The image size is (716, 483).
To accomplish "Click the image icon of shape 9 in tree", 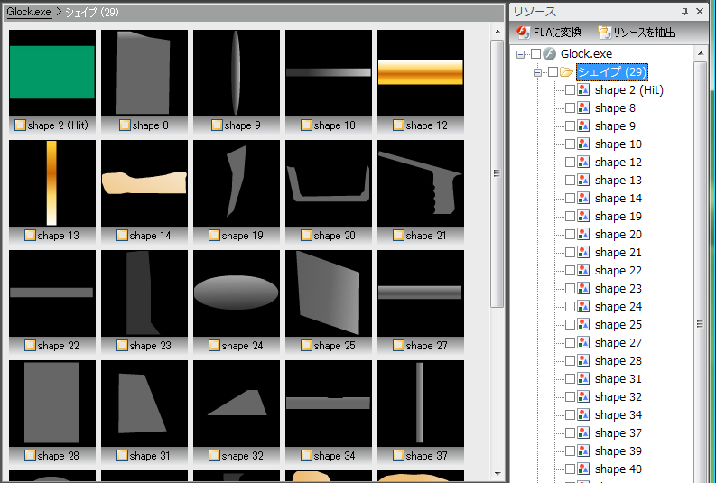I will click(x=583, y=126).
